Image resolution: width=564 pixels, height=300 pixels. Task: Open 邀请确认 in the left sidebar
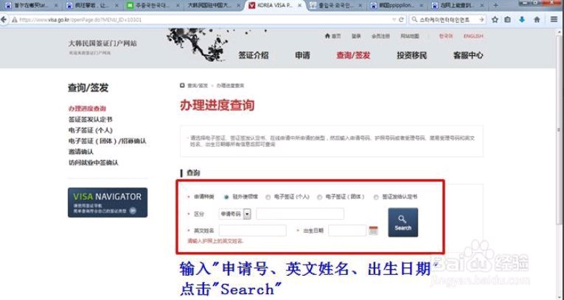click(80, 152)
